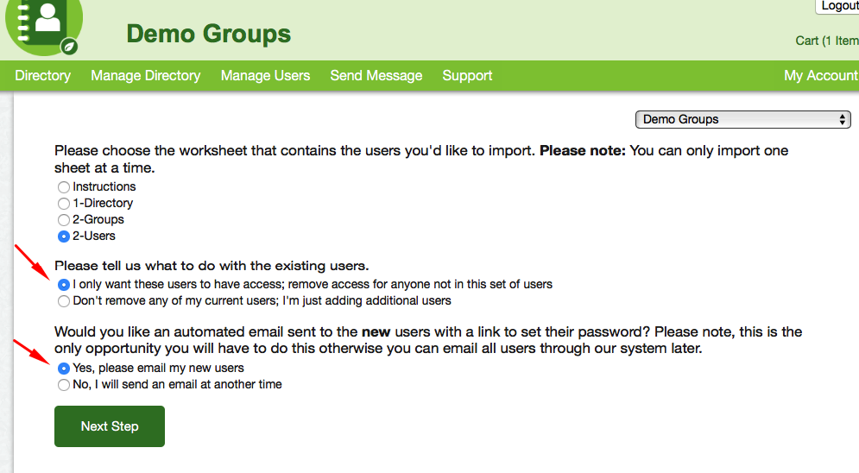Viewport: 859px width, 473px height.
Task: Click the green directory notebook logo
Action: click(x=41, y=23)
